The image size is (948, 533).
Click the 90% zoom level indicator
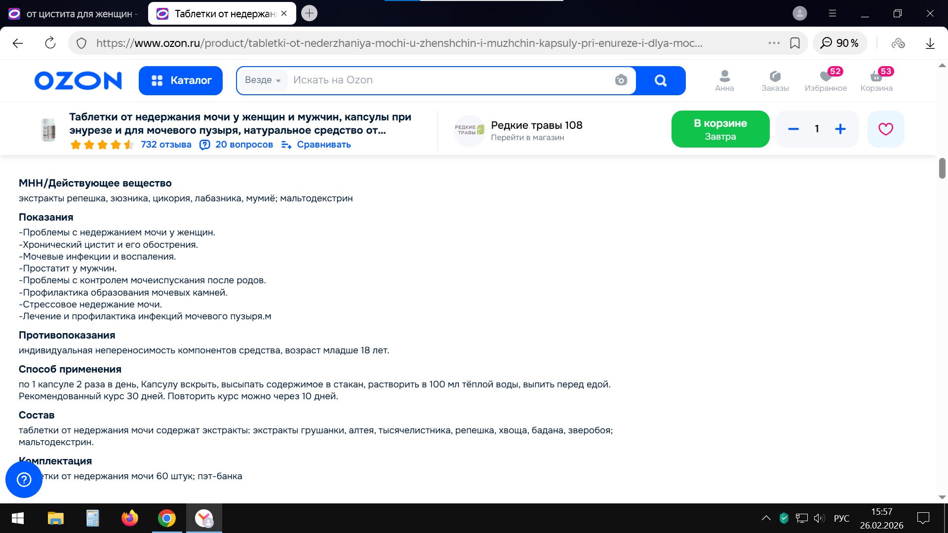coord(840,43)
